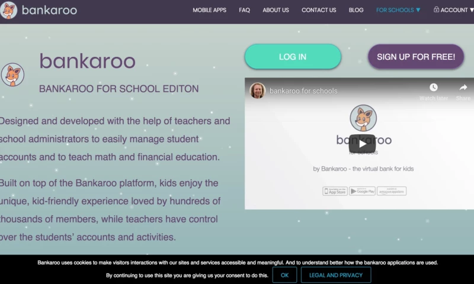The width and height of the screenshot is (474, 284).
Task: Open the Mobile Apps menu item
Action: [x=210, y=10]
